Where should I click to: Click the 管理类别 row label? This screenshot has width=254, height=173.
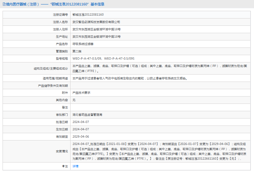pyautogui.click(x=62, y=51)
